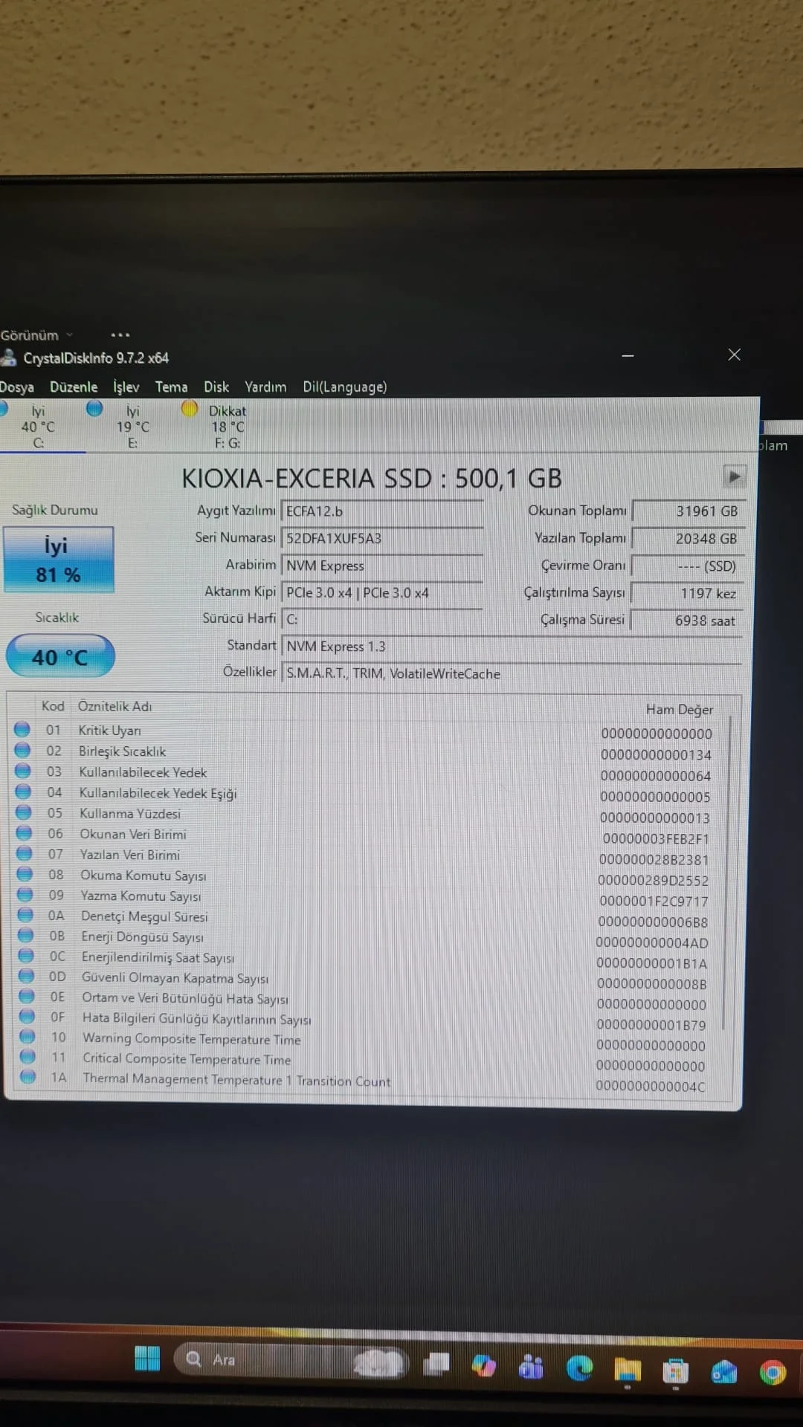Open the Yardım menu
The image size is (803, 1427).
point(265,387)
